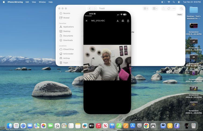Image resolution: width=203 pixels, height=131 pixels.
Task: Tap the share icon above the iPhone photo
Action: click(x=128, y=21)
